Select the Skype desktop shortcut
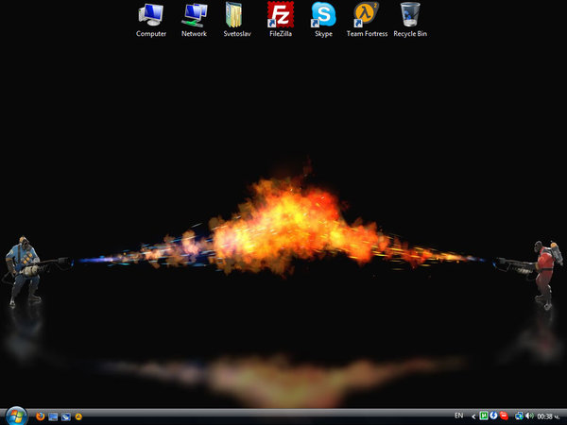Image resolution: width=567 pixels, height=425 pixels. pos(323,20)
